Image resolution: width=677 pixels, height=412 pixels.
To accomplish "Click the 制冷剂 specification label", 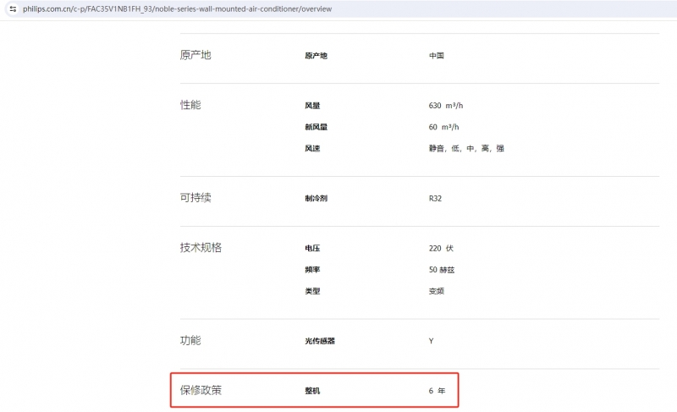I will (316, 199).
